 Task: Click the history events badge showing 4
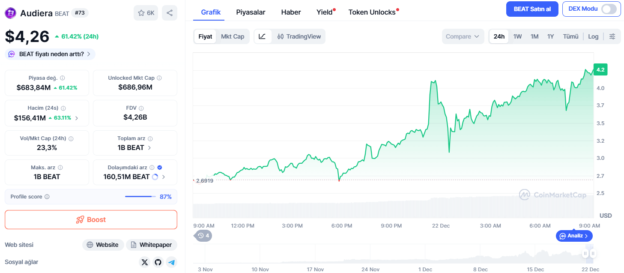coord(203,236)
